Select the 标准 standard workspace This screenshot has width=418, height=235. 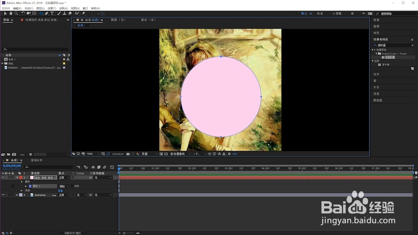(x=320, y=14)
